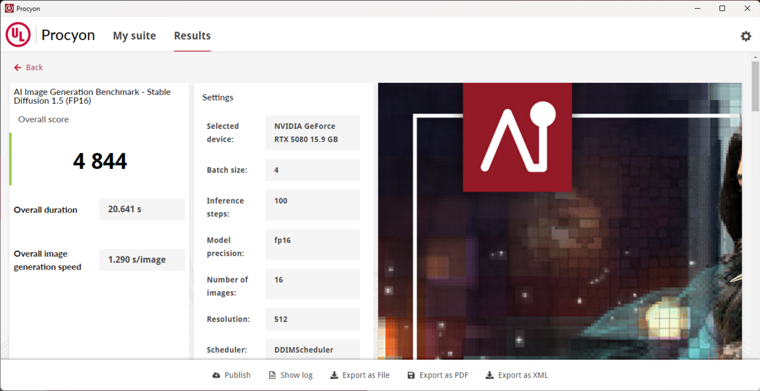Click the NVIDIA GeForce RTX 5080 device value
The width and height of the screenshot is (760, 391).
coord(312,132)
